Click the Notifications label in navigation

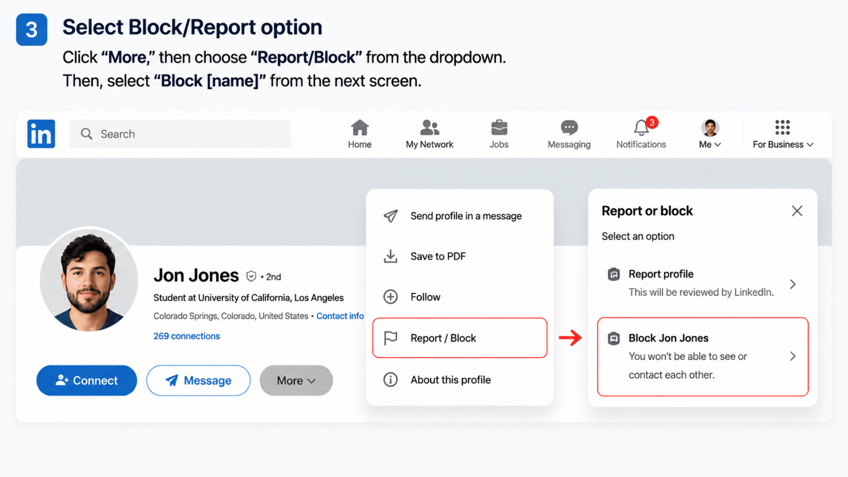pos(641,144)
